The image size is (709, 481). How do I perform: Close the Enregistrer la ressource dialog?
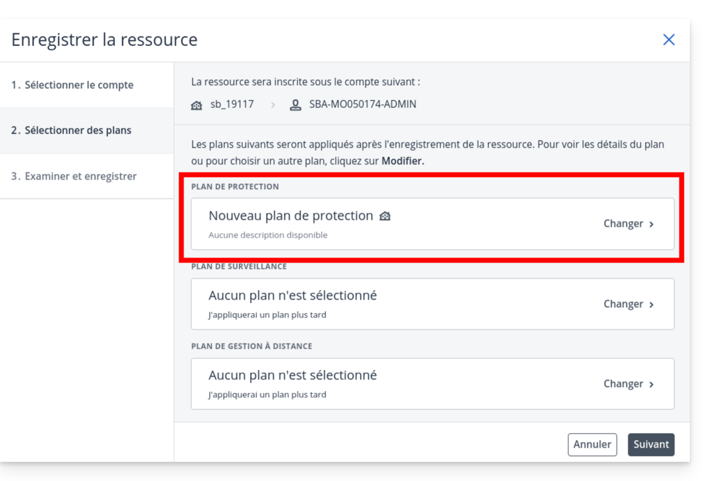click(669, 40)
